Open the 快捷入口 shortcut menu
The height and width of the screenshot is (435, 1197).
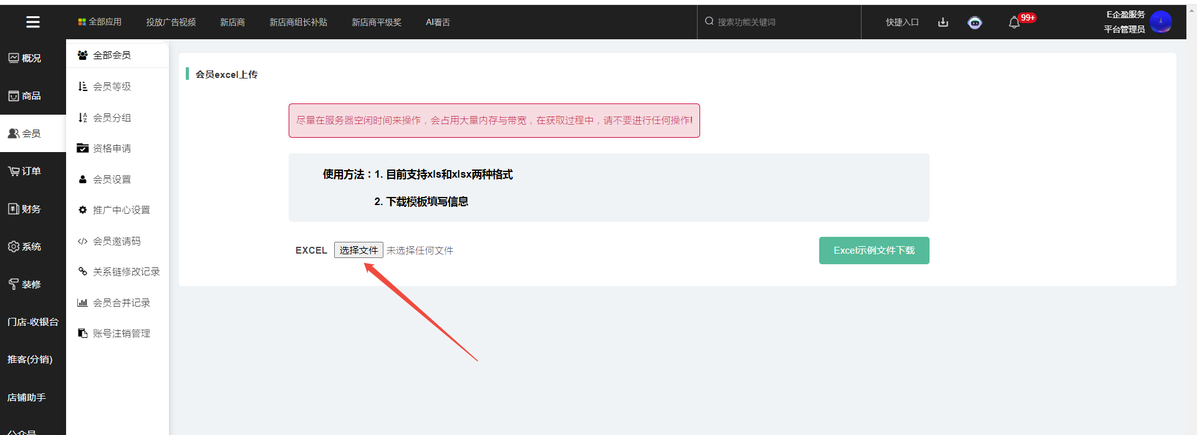click(902, 22)
